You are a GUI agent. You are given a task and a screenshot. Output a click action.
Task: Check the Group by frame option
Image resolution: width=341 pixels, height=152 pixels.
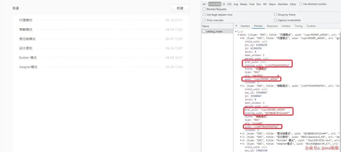(x=275, y=15)
